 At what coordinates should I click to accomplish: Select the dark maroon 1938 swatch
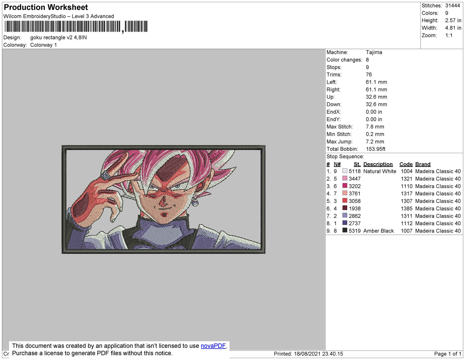(345, 208)
